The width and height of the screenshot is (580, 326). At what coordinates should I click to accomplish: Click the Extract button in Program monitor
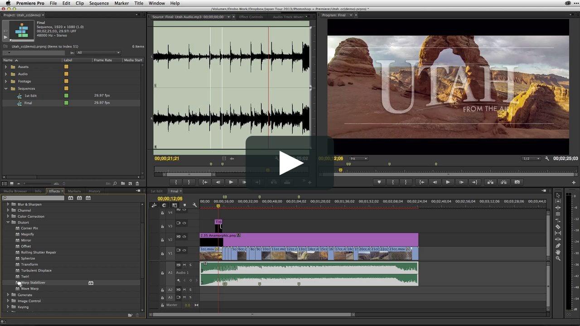tap(503, 182)
